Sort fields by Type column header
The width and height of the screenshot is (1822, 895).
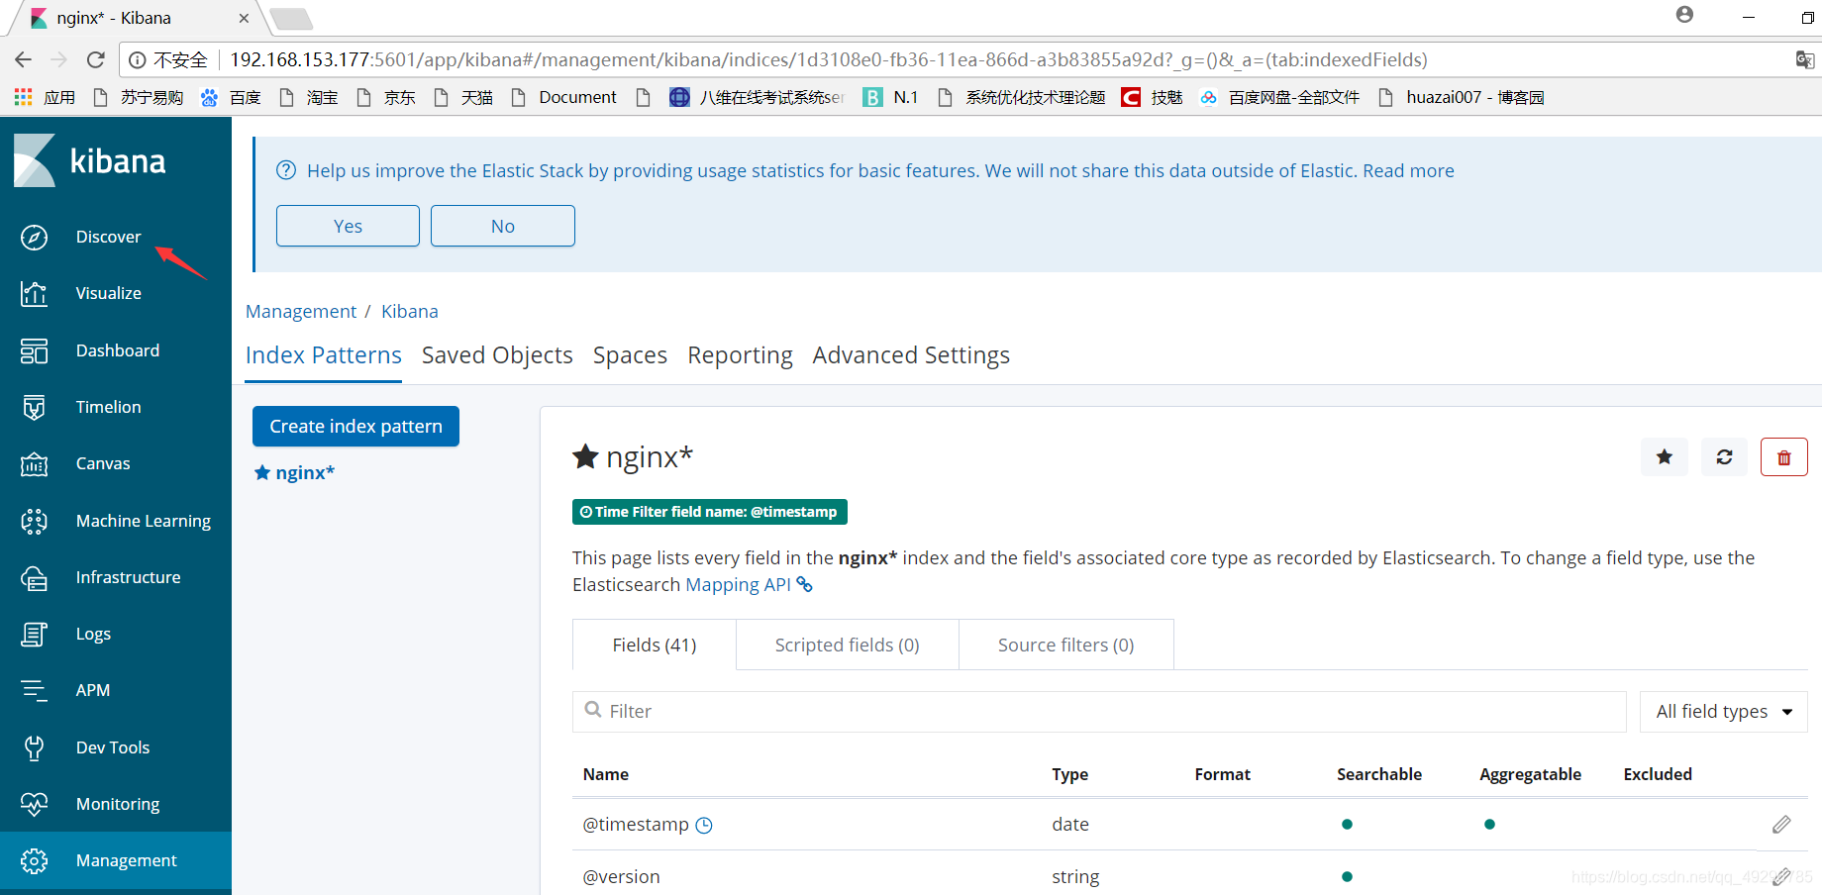[1070, 774]
